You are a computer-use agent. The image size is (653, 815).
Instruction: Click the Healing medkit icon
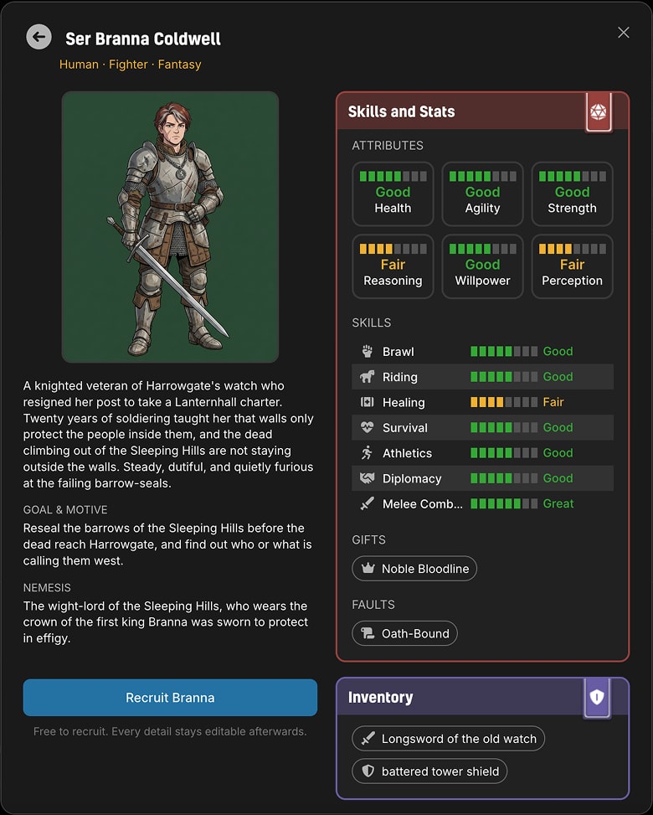[368, 402]
